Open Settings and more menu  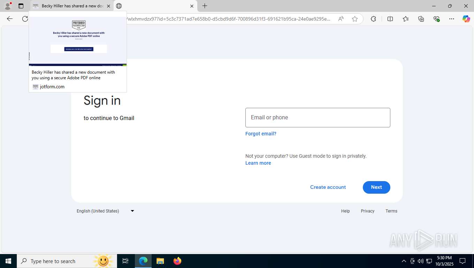click(452, 19)
